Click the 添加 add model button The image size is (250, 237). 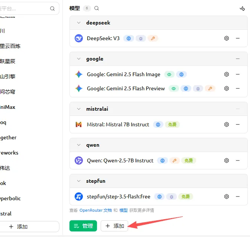click(114, 226)
